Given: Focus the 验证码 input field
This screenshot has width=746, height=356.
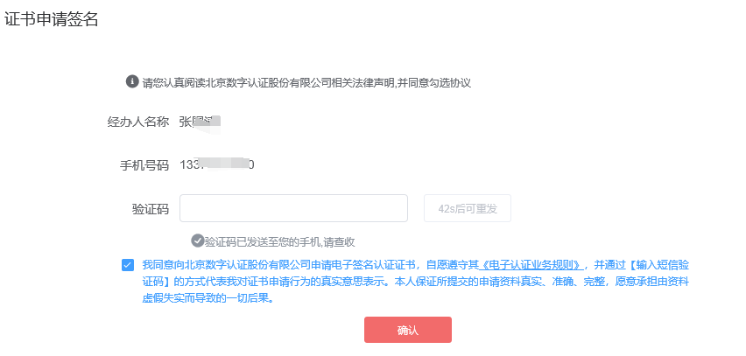Looking at the screenshot, I should click(x=293, y=208).
